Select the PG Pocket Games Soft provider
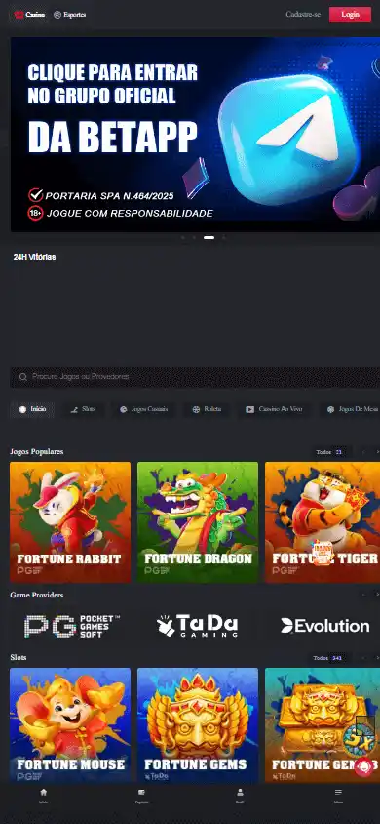This screenshot has width=380, height=824. pos(72,626)
